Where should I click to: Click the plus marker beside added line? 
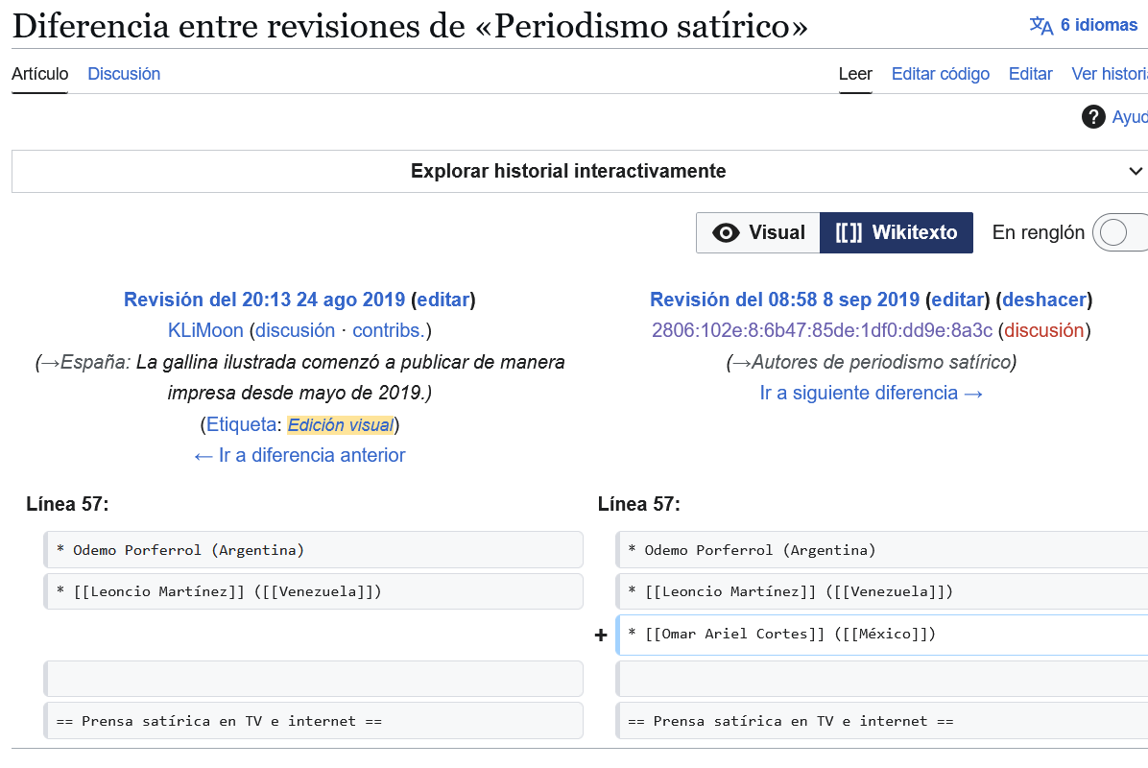coord(601,636)
